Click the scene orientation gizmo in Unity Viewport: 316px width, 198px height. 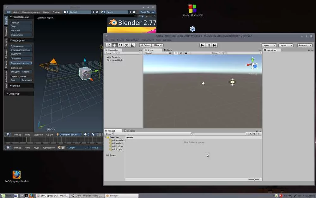[x=252, y=64]
